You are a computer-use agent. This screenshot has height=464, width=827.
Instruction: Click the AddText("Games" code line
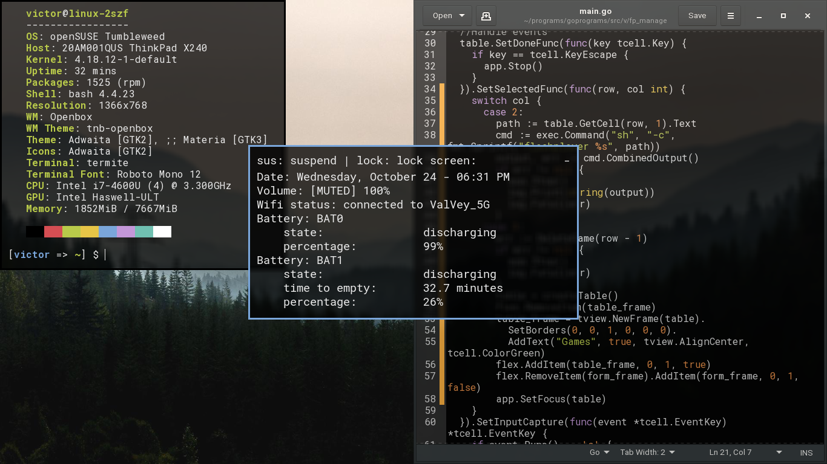(x=628, y=341)
